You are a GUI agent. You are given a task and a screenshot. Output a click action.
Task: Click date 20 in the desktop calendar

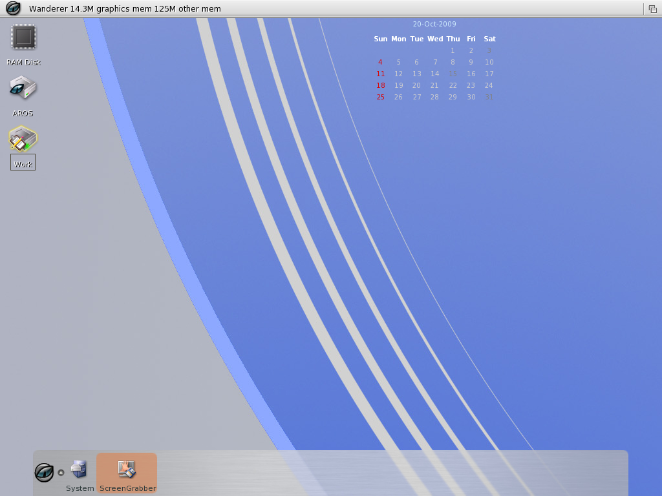(416, 86)
